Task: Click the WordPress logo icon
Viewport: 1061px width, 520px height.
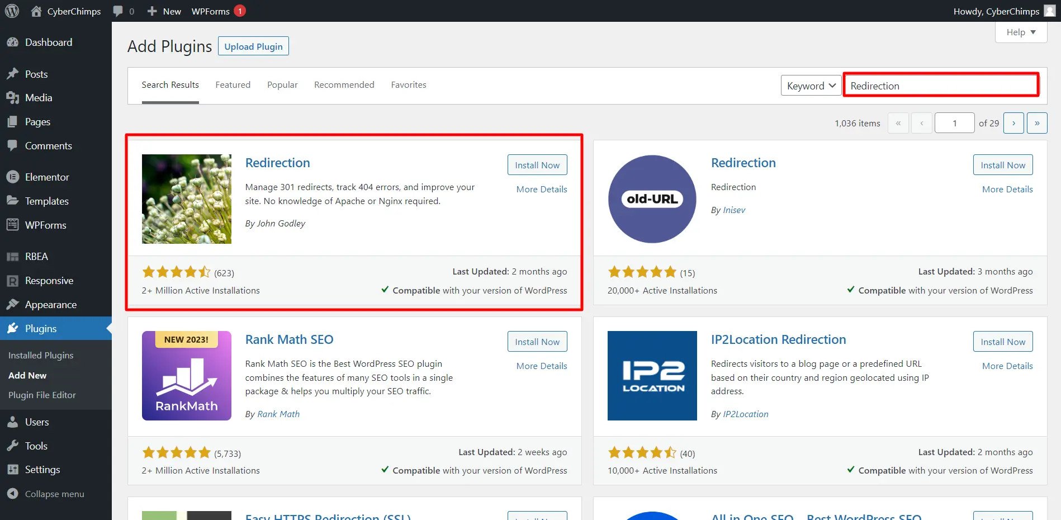Action: click(12, 11)
